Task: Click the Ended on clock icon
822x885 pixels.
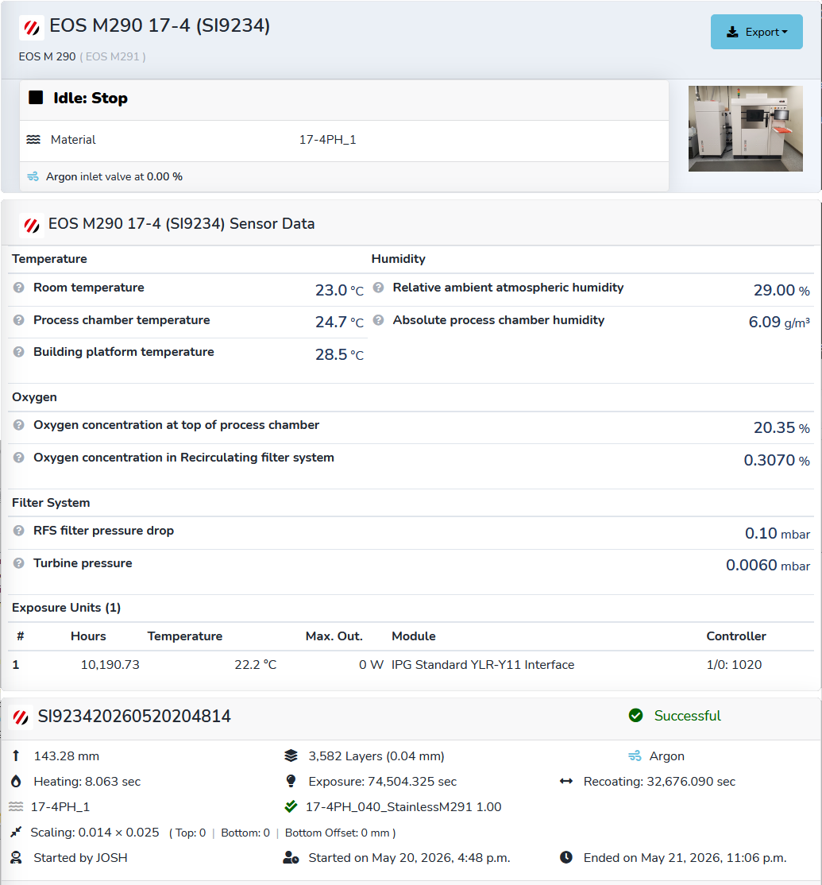Action: 565,858
